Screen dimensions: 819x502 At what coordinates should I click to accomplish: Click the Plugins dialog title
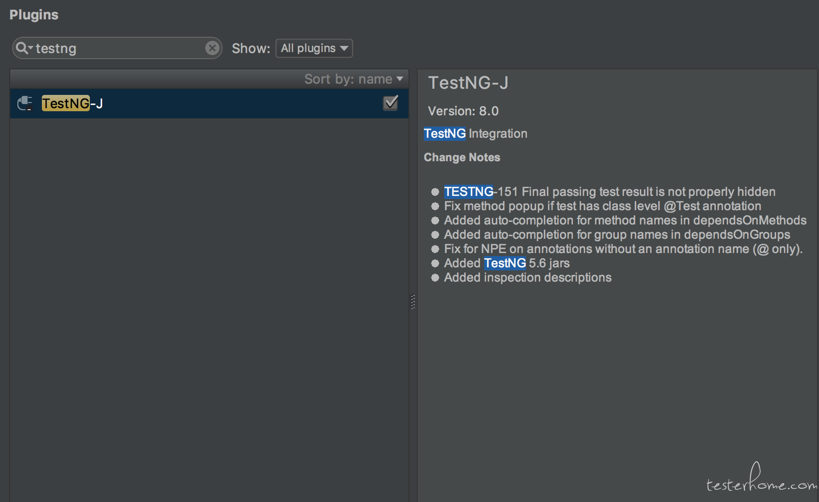pyautogui.click(x=34, y=15)
